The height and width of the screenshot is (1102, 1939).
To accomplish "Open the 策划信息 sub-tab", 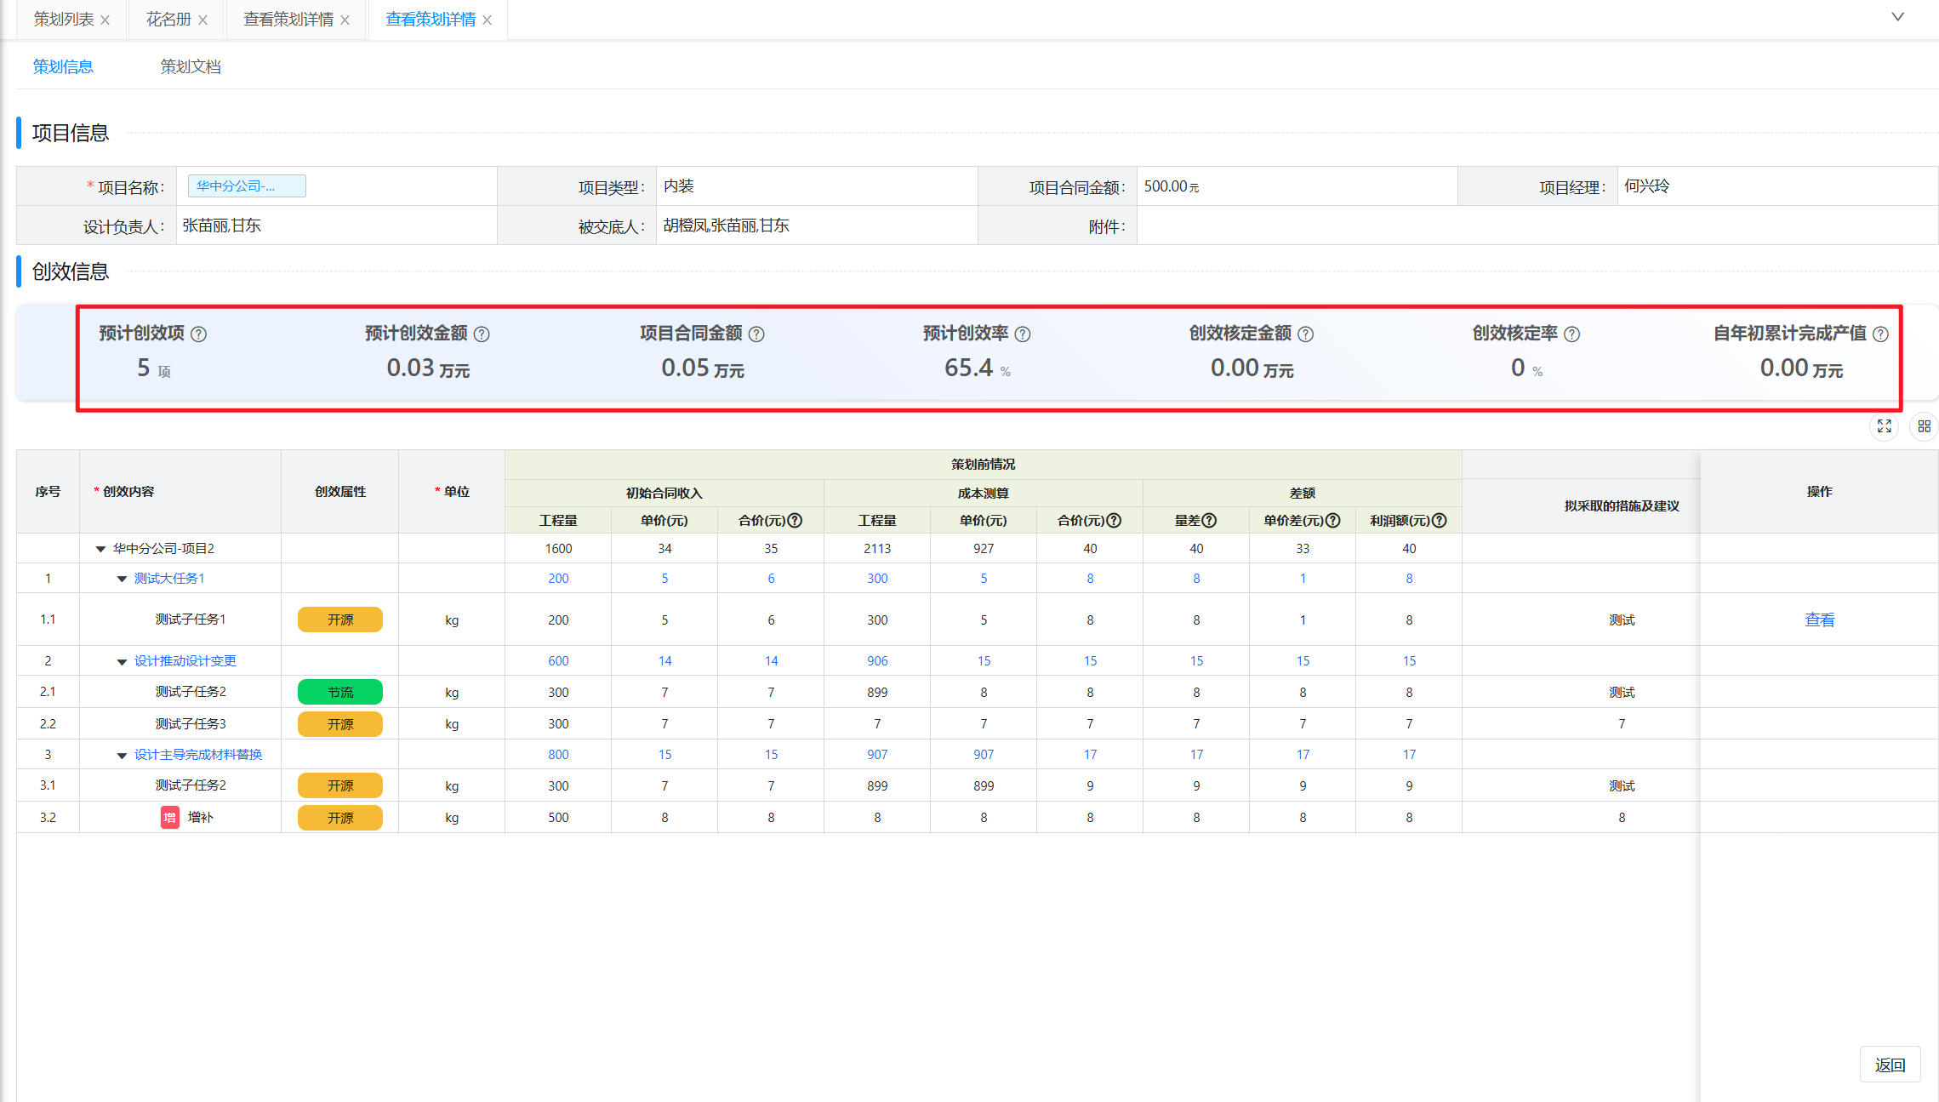I will point(63,66).
